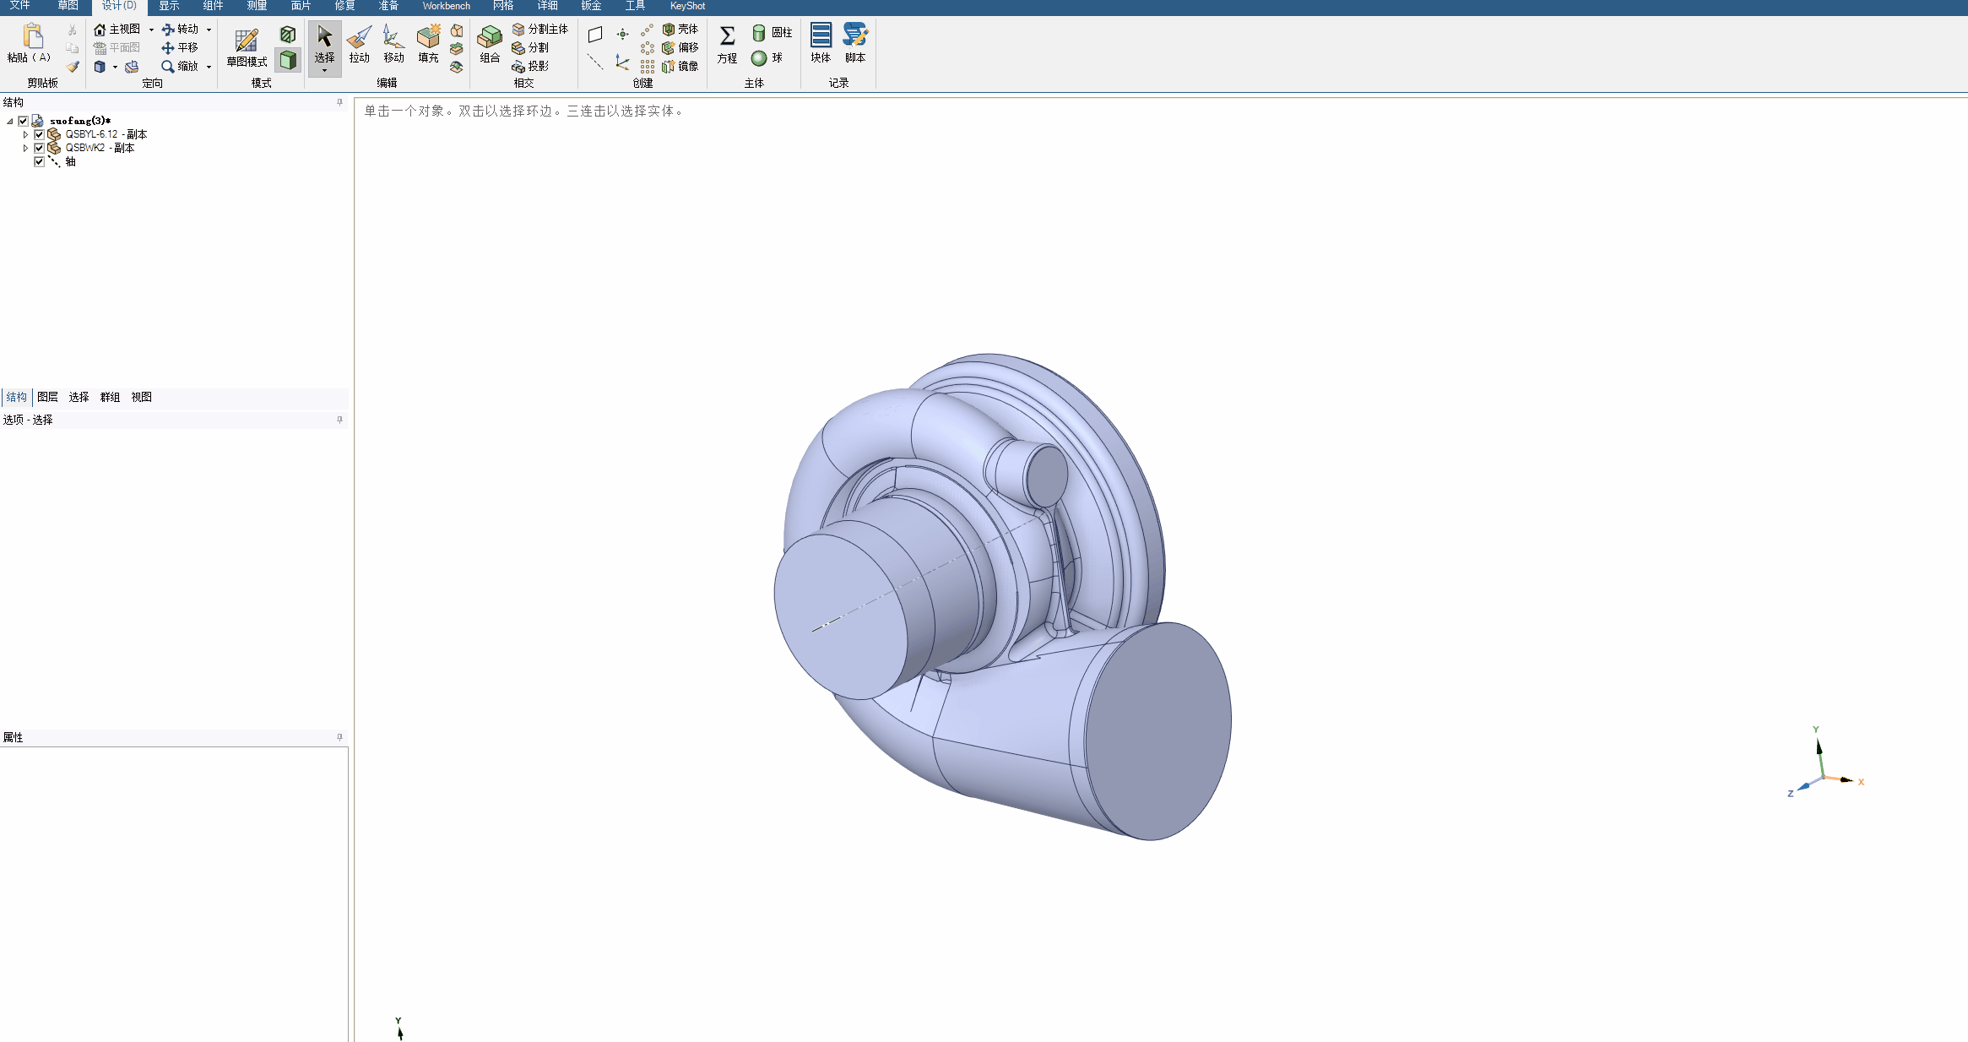
Task: Click the middle small edit tool beside Fill
Action: (x=457, y=49)
